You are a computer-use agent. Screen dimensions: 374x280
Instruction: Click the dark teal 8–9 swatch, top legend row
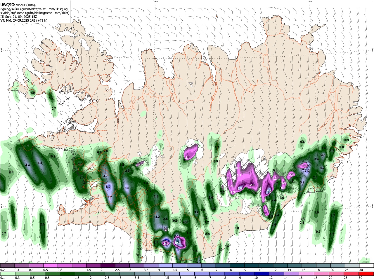(237, 266)
